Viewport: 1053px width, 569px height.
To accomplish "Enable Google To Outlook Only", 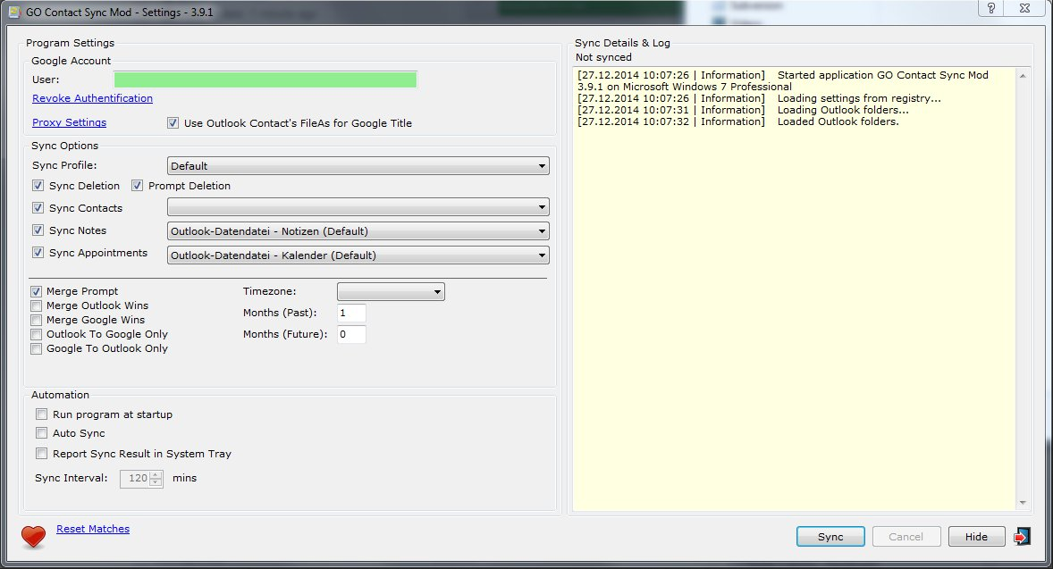I will (x=37, y=348).
